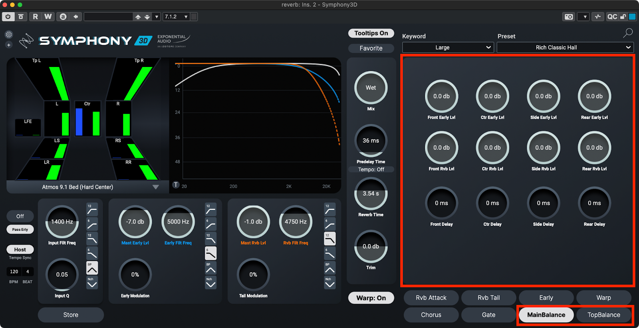Toggle the plugin bypass power button
Screen dimensions: 639x328
[x=8, y=17]
